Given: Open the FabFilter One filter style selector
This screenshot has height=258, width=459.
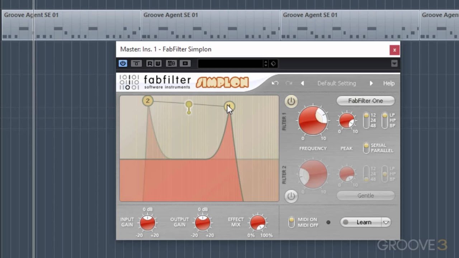Looking at the screenshot, I should tap(365, 101).
